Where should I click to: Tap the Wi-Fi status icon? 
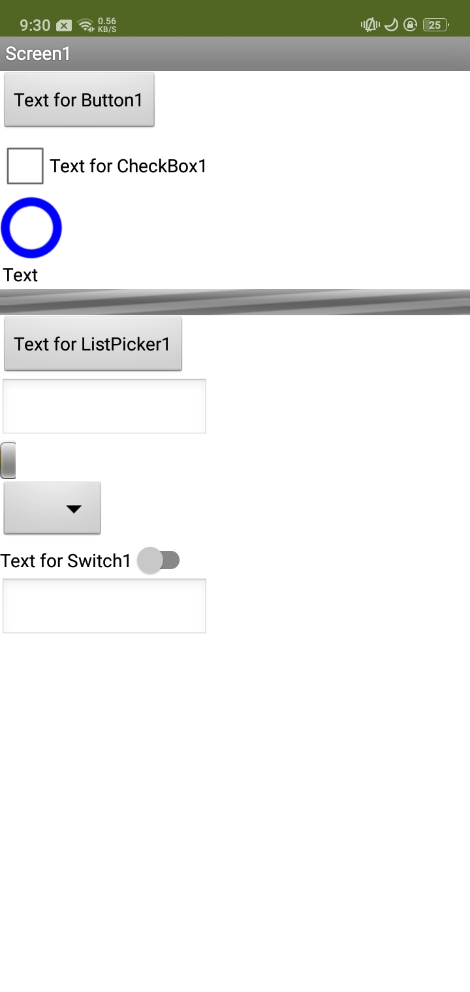point(85,25)
